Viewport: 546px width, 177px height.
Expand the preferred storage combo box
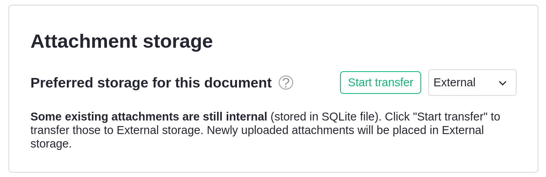click(472, 83)
